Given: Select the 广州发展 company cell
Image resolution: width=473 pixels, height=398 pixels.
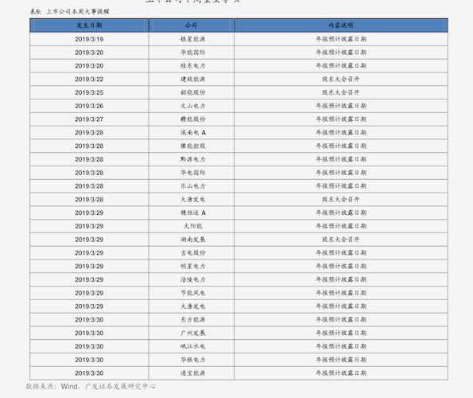Looking at the screenshot, I should click(x=192, y=333).
